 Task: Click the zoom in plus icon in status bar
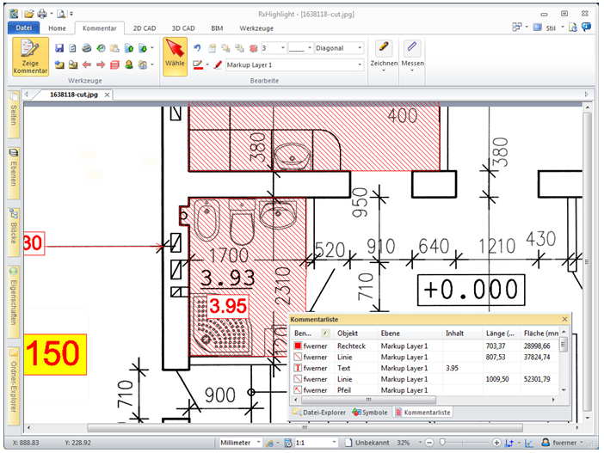[495, 443]
